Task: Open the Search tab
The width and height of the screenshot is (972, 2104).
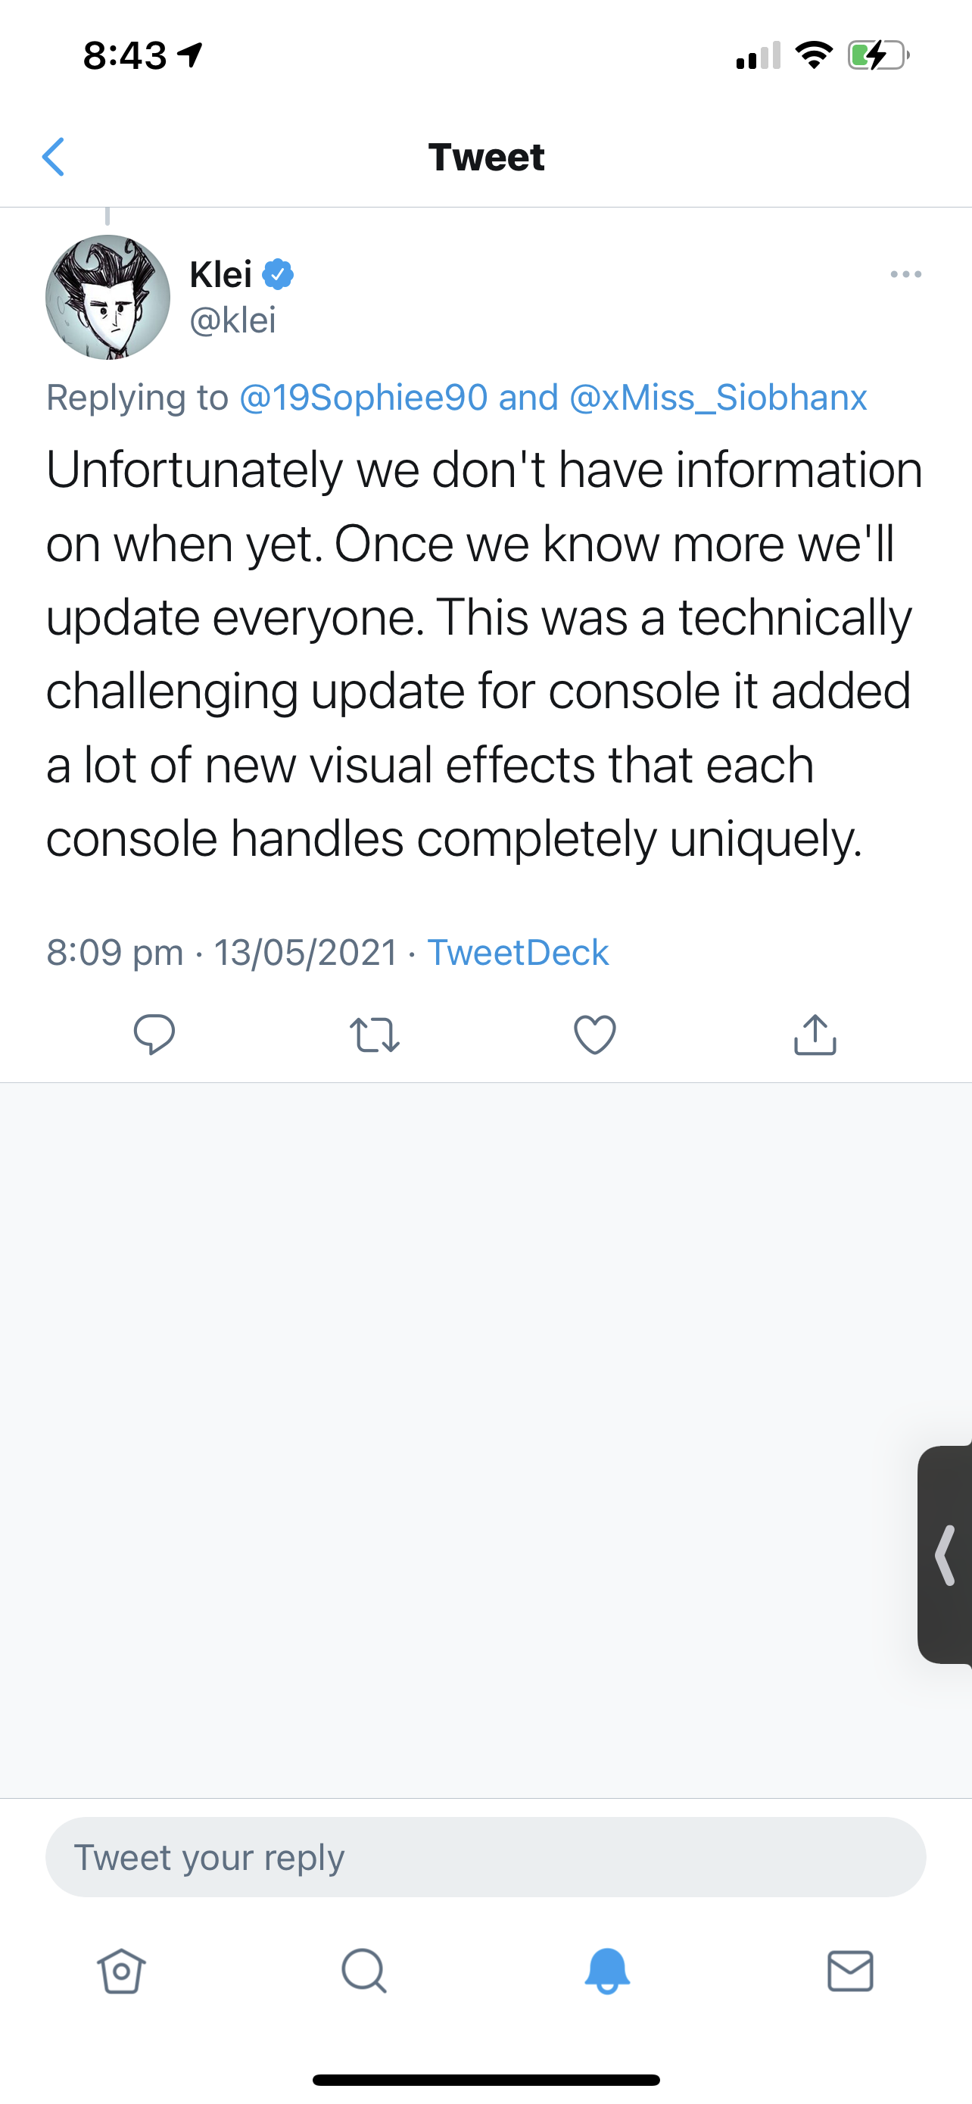Action: pyautogui.click(x=364, y=1971)
